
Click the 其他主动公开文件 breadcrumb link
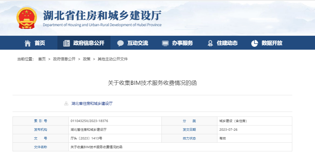[113, 59]
